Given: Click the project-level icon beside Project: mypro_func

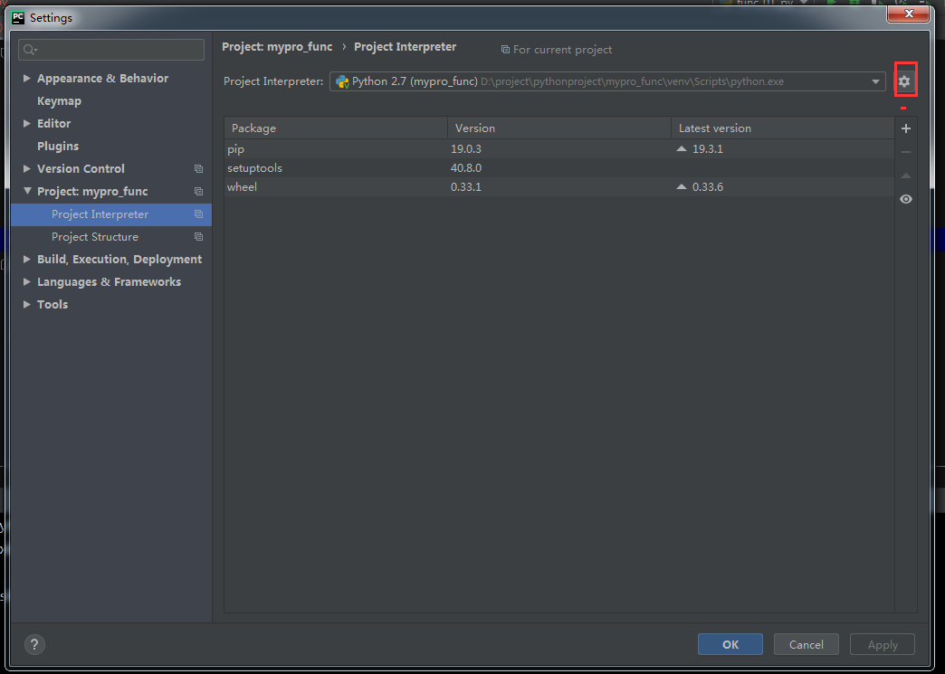Looking at the screenshot, I should coord(198,192).
